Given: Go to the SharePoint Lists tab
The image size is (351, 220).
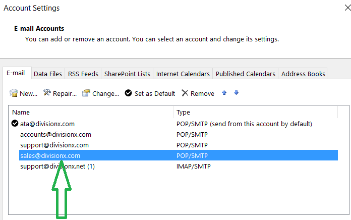Looking at the screenshot, I should pos(127,74).
